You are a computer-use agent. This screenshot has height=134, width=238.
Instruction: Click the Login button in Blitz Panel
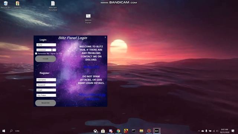click(45, 59)
